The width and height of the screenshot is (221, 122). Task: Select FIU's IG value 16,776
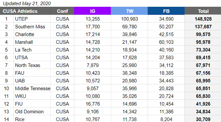coord(93,104)
